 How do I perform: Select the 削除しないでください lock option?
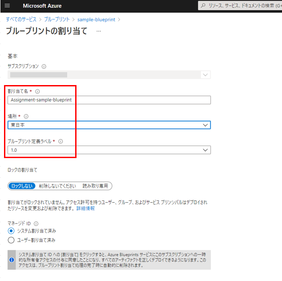pyautogui.click(x=57, y=186)
